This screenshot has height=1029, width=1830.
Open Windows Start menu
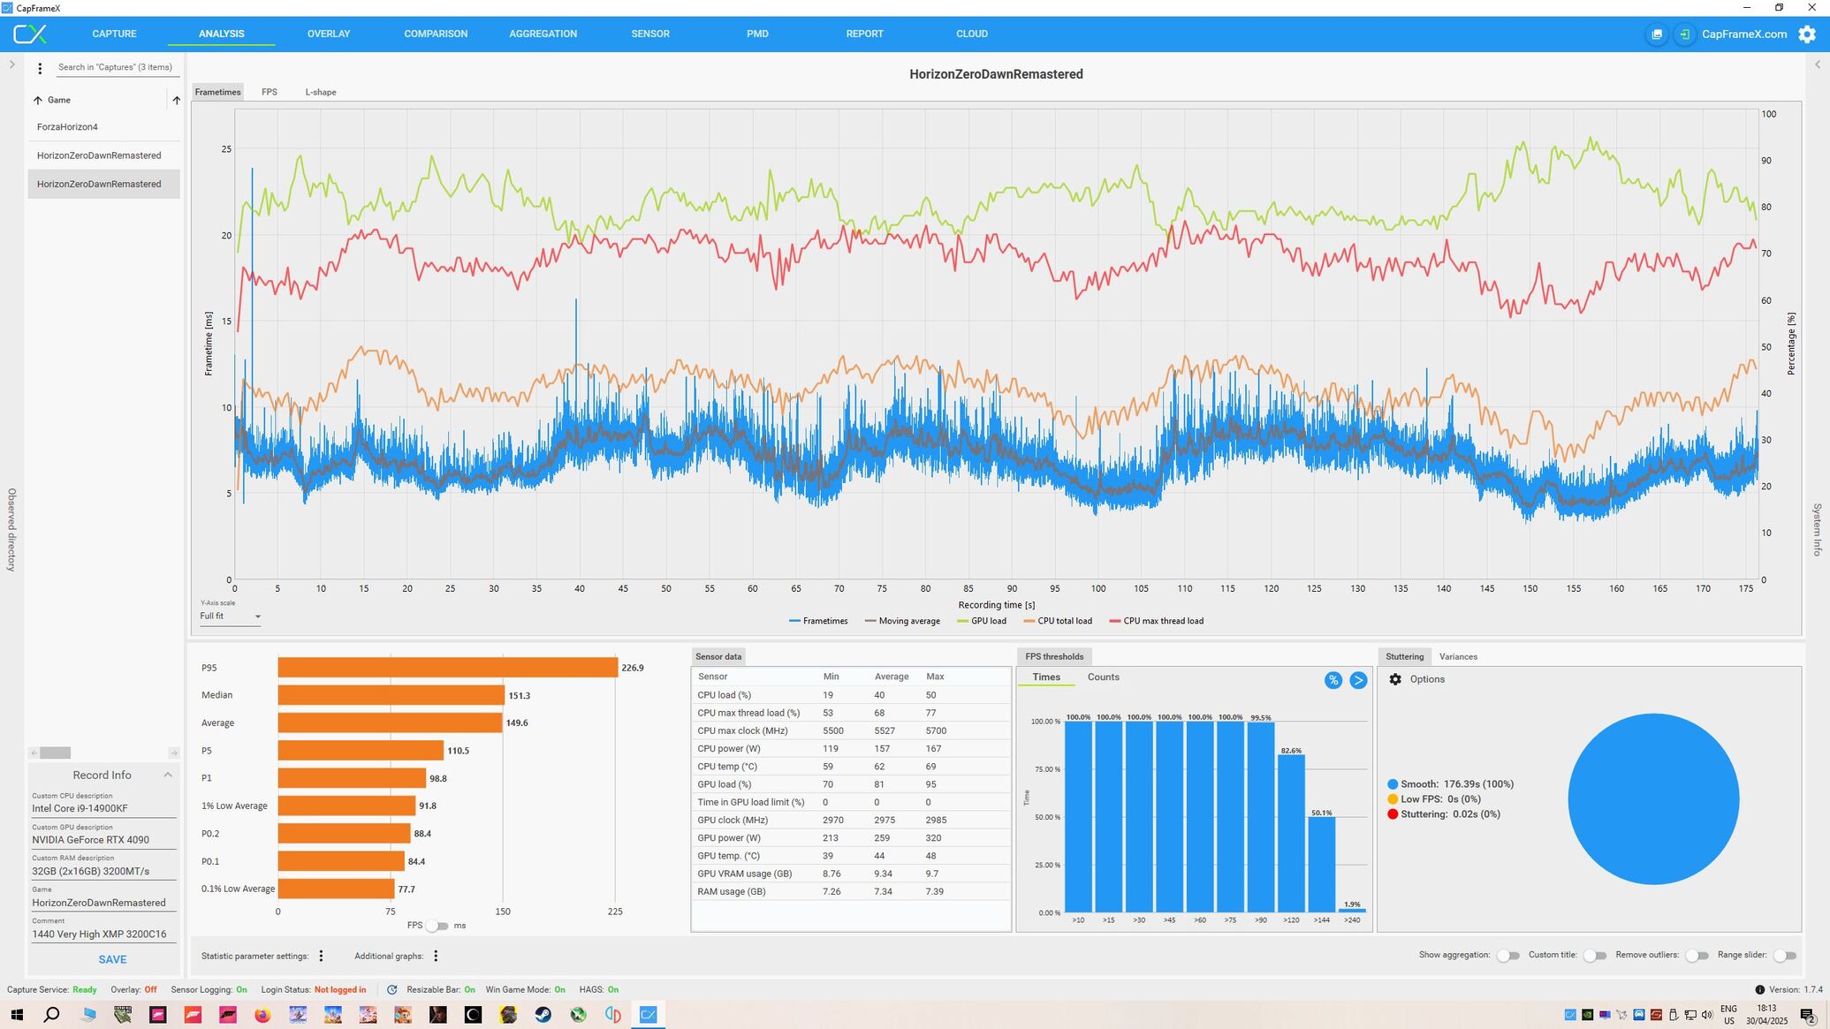point(17,1015)
